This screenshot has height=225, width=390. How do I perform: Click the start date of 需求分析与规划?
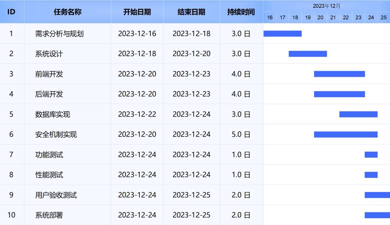137,34
